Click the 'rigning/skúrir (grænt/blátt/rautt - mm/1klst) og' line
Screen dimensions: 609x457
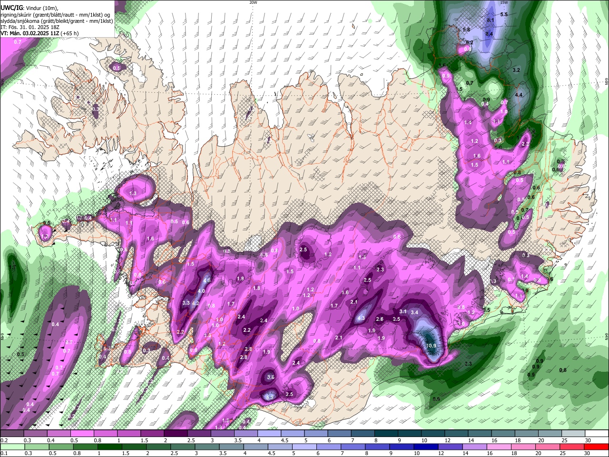(55, 15)
